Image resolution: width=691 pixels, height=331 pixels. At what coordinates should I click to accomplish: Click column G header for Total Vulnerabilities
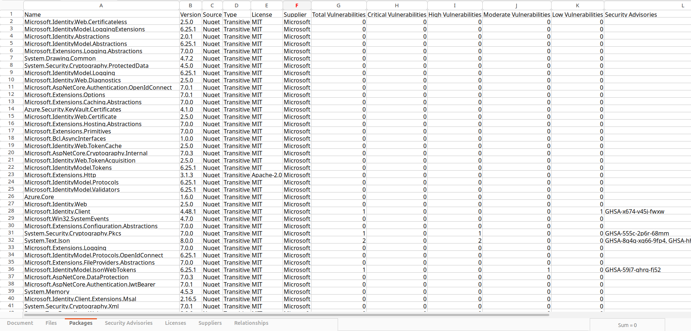coord(338,5)
